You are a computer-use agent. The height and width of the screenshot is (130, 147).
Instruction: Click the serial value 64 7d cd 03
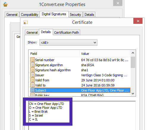pyautogui.click(x=105, y=60)
